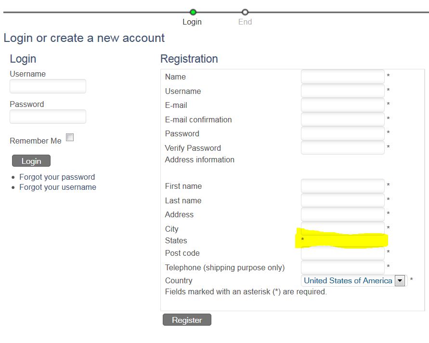This screenshot has width=429, height=343.
Task: Select the E-mail confirmation field
Action: 342,119
